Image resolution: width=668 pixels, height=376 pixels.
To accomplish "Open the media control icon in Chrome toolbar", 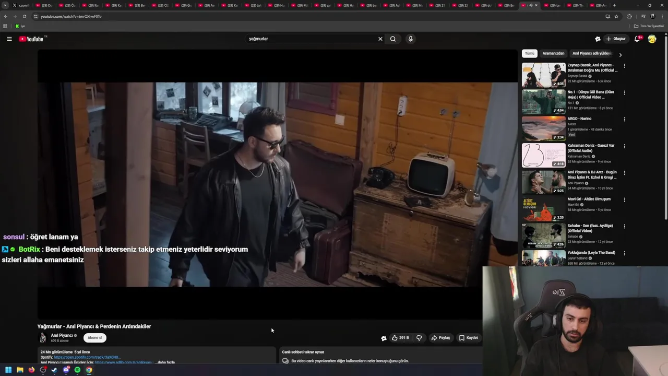I will (x=643, y=16).
